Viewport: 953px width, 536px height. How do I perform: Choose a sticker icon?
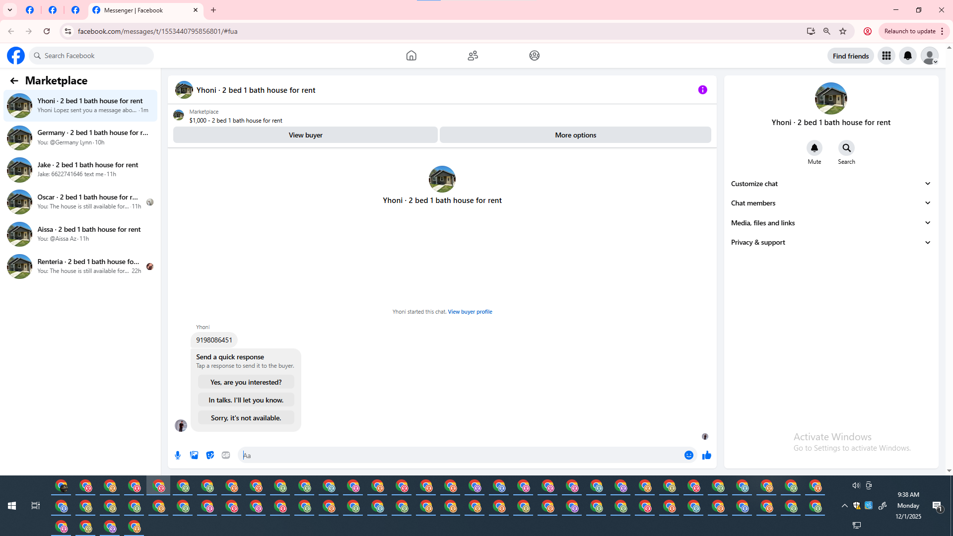210,455
